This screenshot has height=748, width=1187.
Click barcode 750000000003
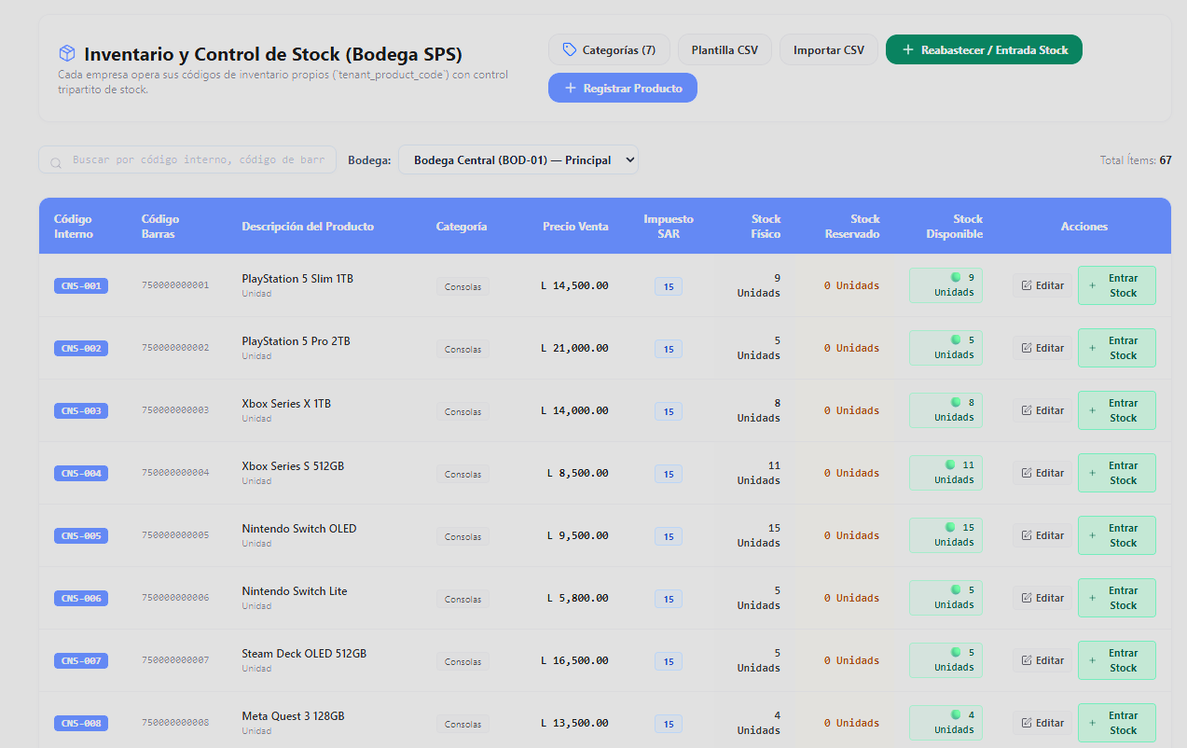click(x=175, y=410)
